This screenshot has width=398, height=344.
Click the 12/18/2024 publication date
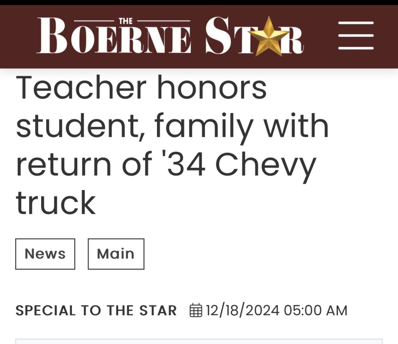click(243, 311)
